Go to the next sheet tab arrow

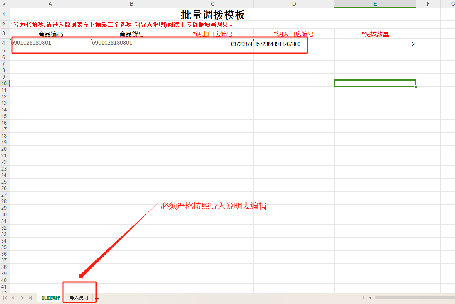(22, 298)
